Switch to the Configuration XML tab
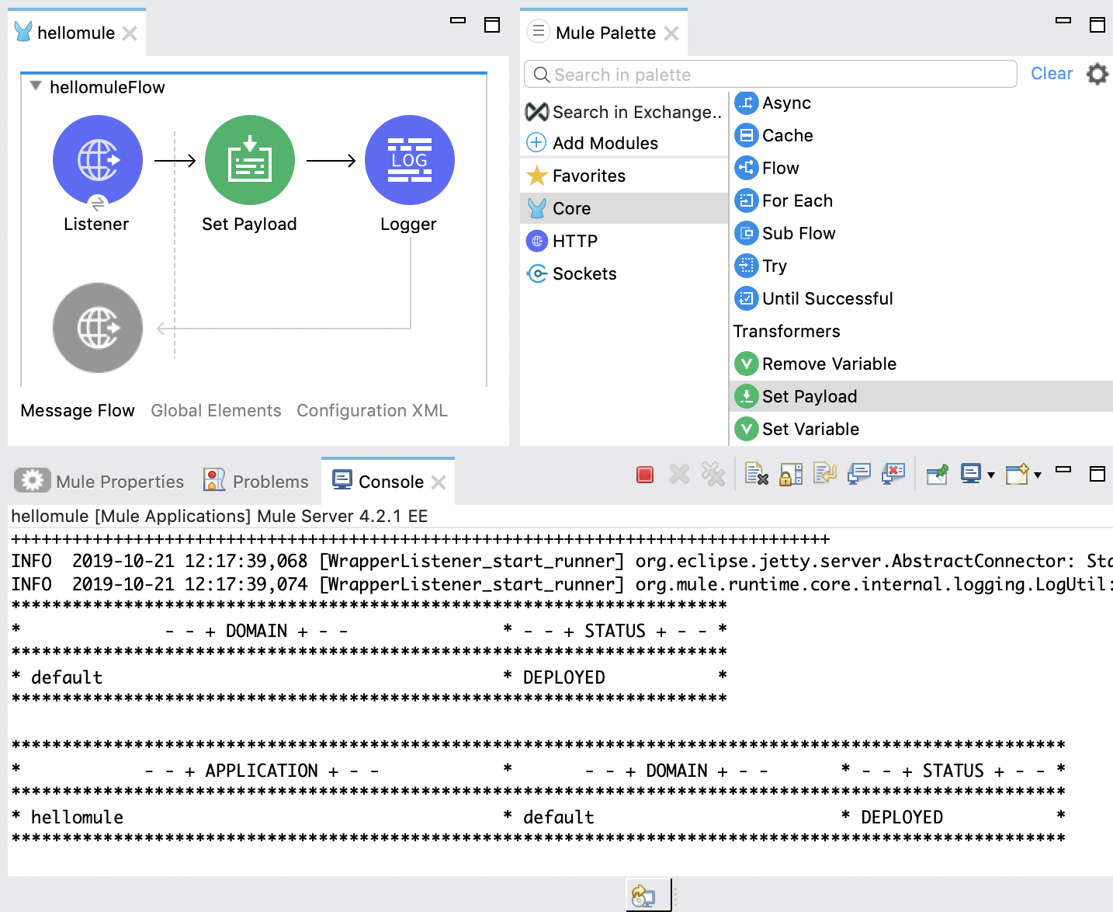The height and width of the screenshot is (912, 1113). [x=371, y=410]
